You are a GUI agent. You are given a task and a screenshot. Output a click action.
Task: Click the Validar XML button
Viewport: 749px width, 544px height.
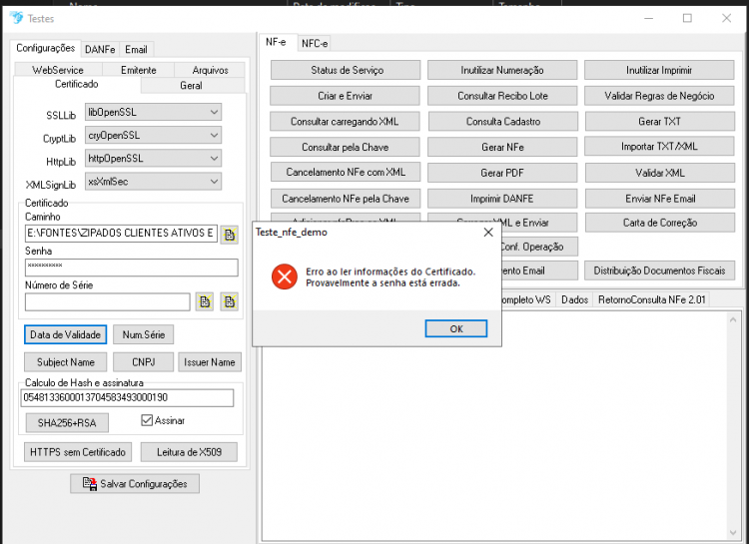pyautogui.click(x=660, y=173)
